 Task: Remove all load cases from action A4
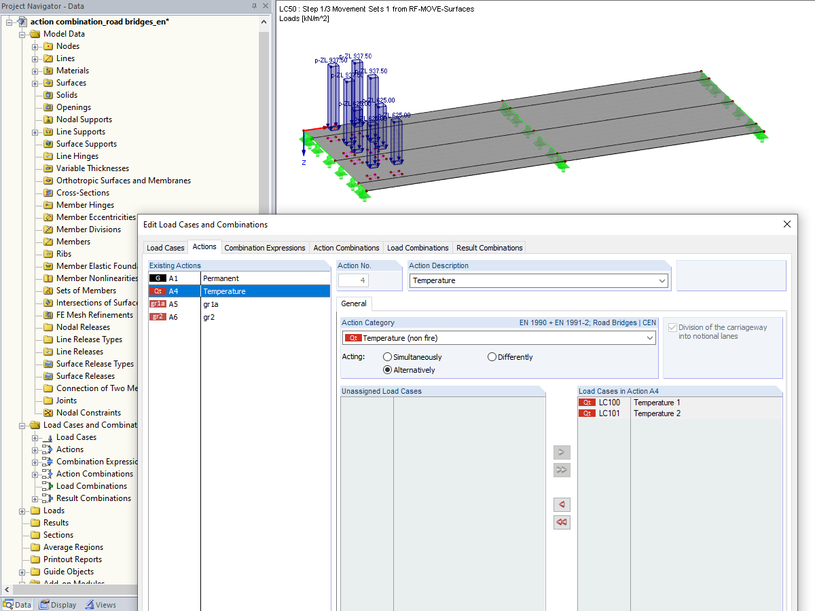[562, 522]
